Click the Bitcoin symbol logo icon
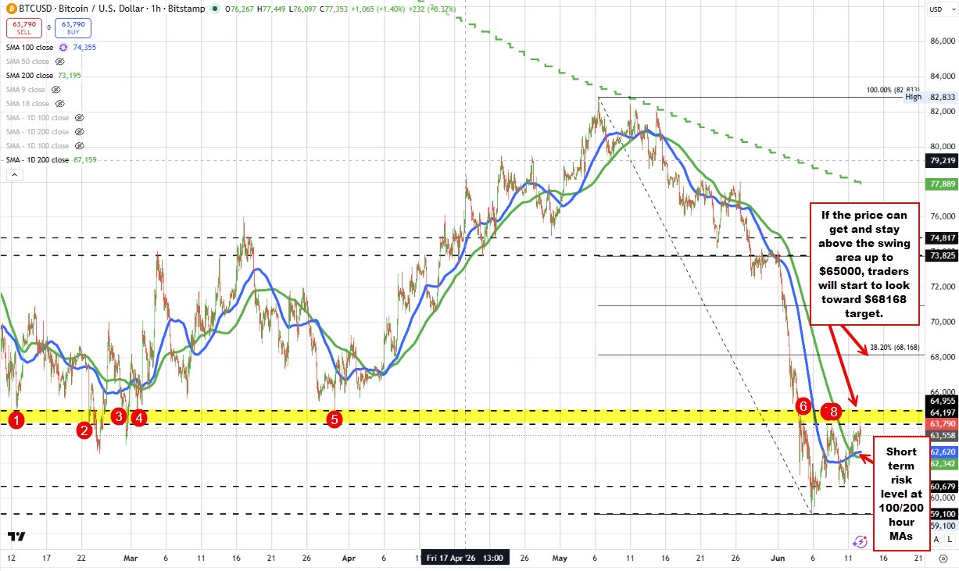 [10, 9]
